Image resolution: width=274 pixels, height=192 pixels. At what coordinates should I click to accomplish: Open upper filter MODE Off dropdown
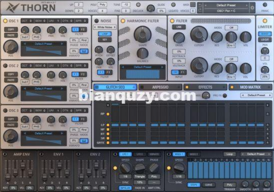(231, 28)
